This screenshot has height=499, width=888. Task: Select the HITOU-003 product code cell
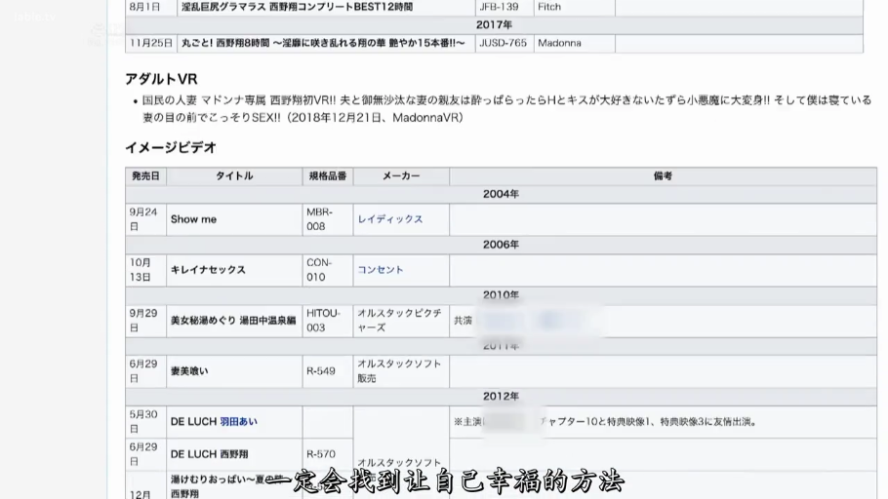(x=326, y=321)
